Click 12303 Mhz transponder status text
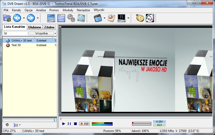Image resolution: width=215 pixels, height=135 pixels. [x=179, y=131]
